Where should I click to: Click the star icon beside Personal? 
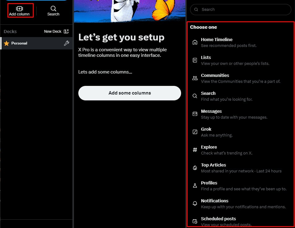point(7,43)
